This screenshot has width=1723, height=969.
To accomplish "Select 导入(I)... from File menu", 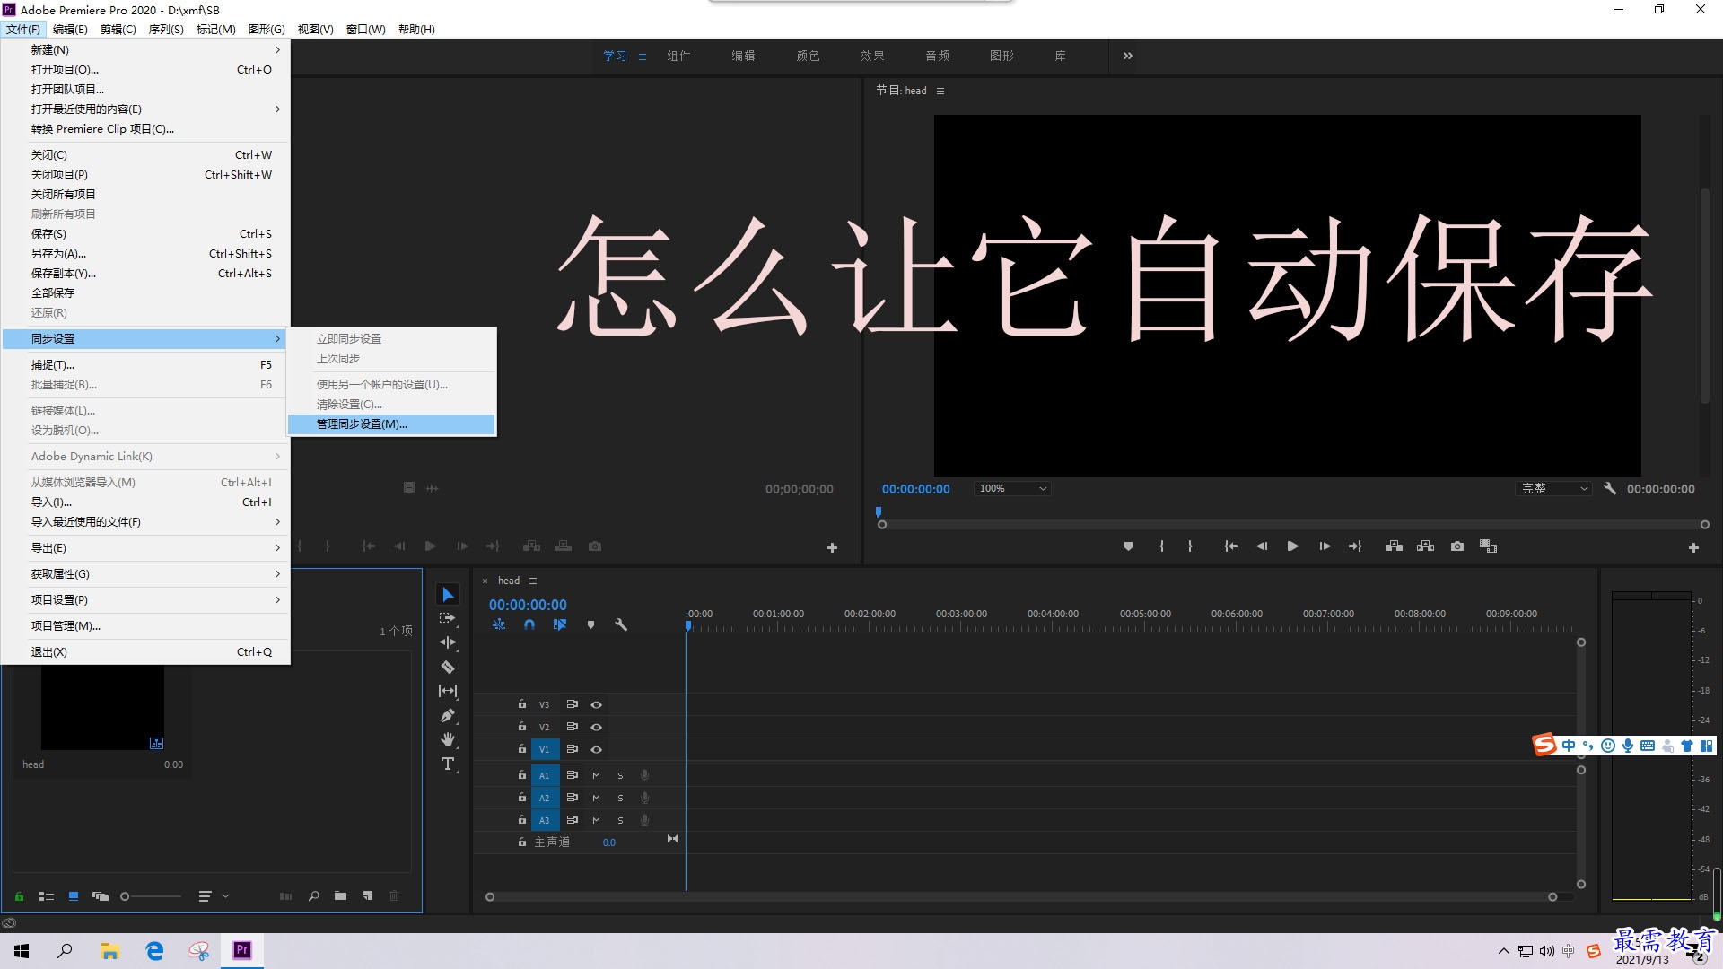I will coord(145,502).
